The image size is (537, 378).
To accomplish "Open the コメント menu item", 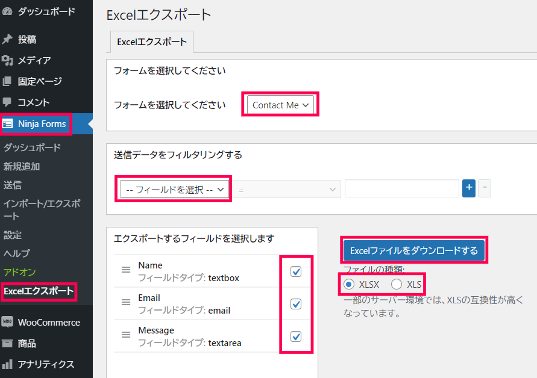I will (x=46, y=102).
